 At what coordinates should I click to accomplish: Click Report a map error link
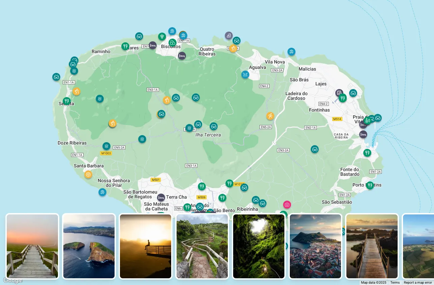(x=418, y=283)
